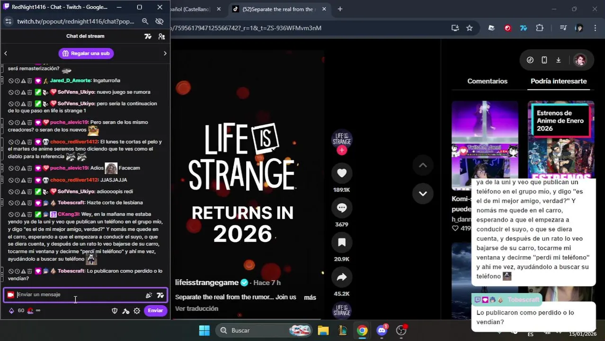This screenshot has height=341, width=605.
Task: Open chat settings gear
Action: point(137,311)
